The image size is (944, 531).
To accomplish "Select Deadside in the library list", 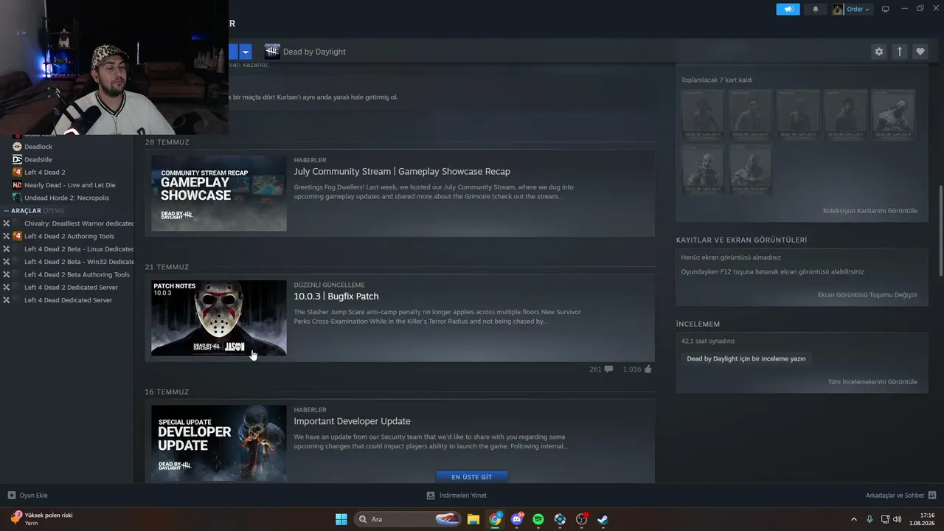I will 38,159.
